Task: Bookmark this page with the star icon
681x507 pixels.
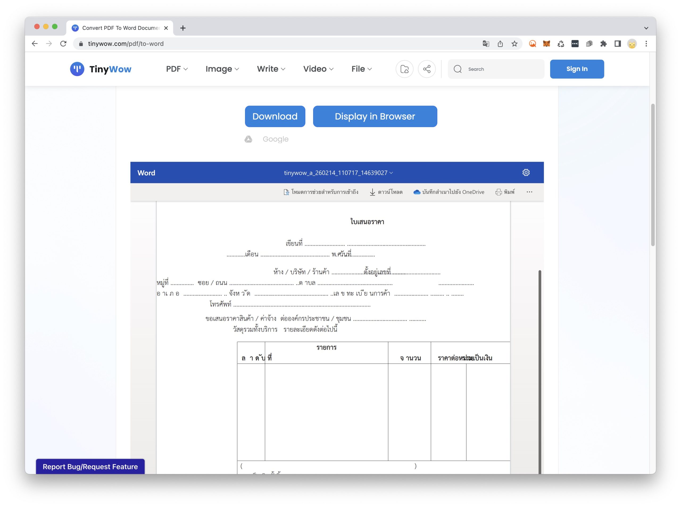Action: pyautogui.click(x=514, y=44)
